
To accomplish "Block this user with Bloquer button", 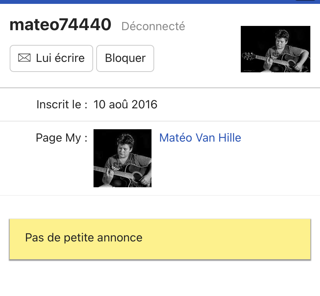I will pos(125,58).
